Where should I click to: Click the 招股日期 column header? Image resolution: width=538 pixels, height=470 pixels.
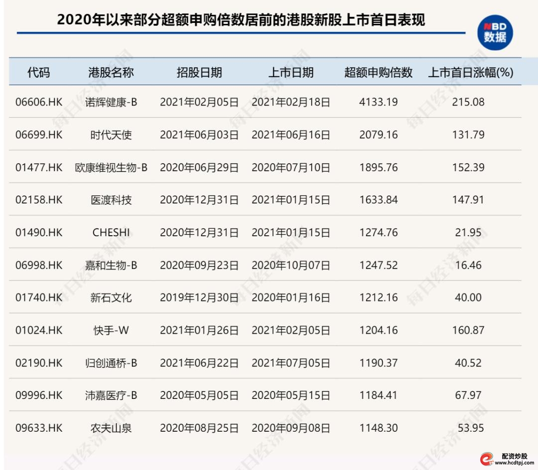(199, 72)
